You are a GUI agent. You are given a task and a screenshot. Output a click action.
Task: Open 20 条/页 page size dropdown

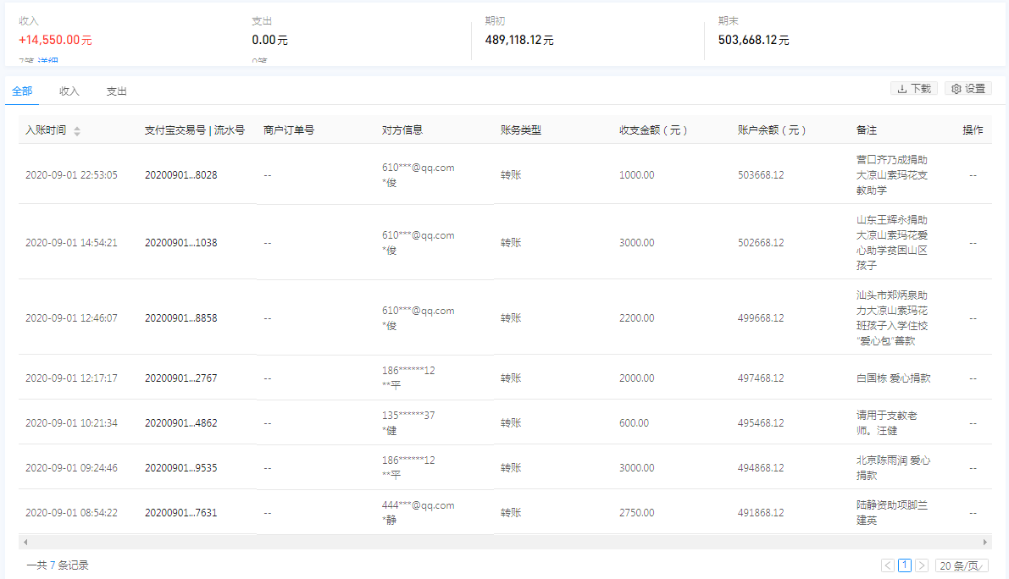tap(962, 565)
